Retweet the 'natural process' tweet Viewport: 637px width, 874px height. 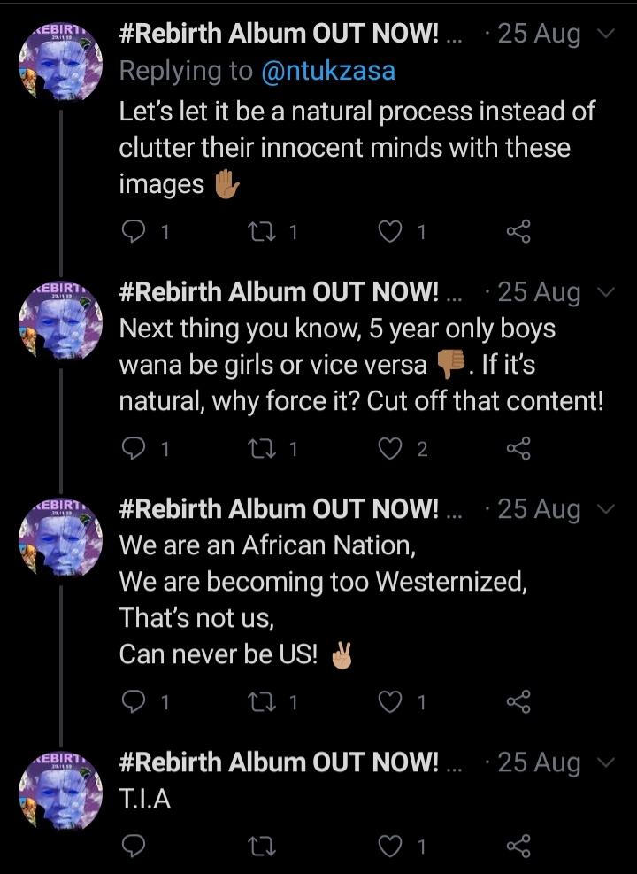pos(262,232)
